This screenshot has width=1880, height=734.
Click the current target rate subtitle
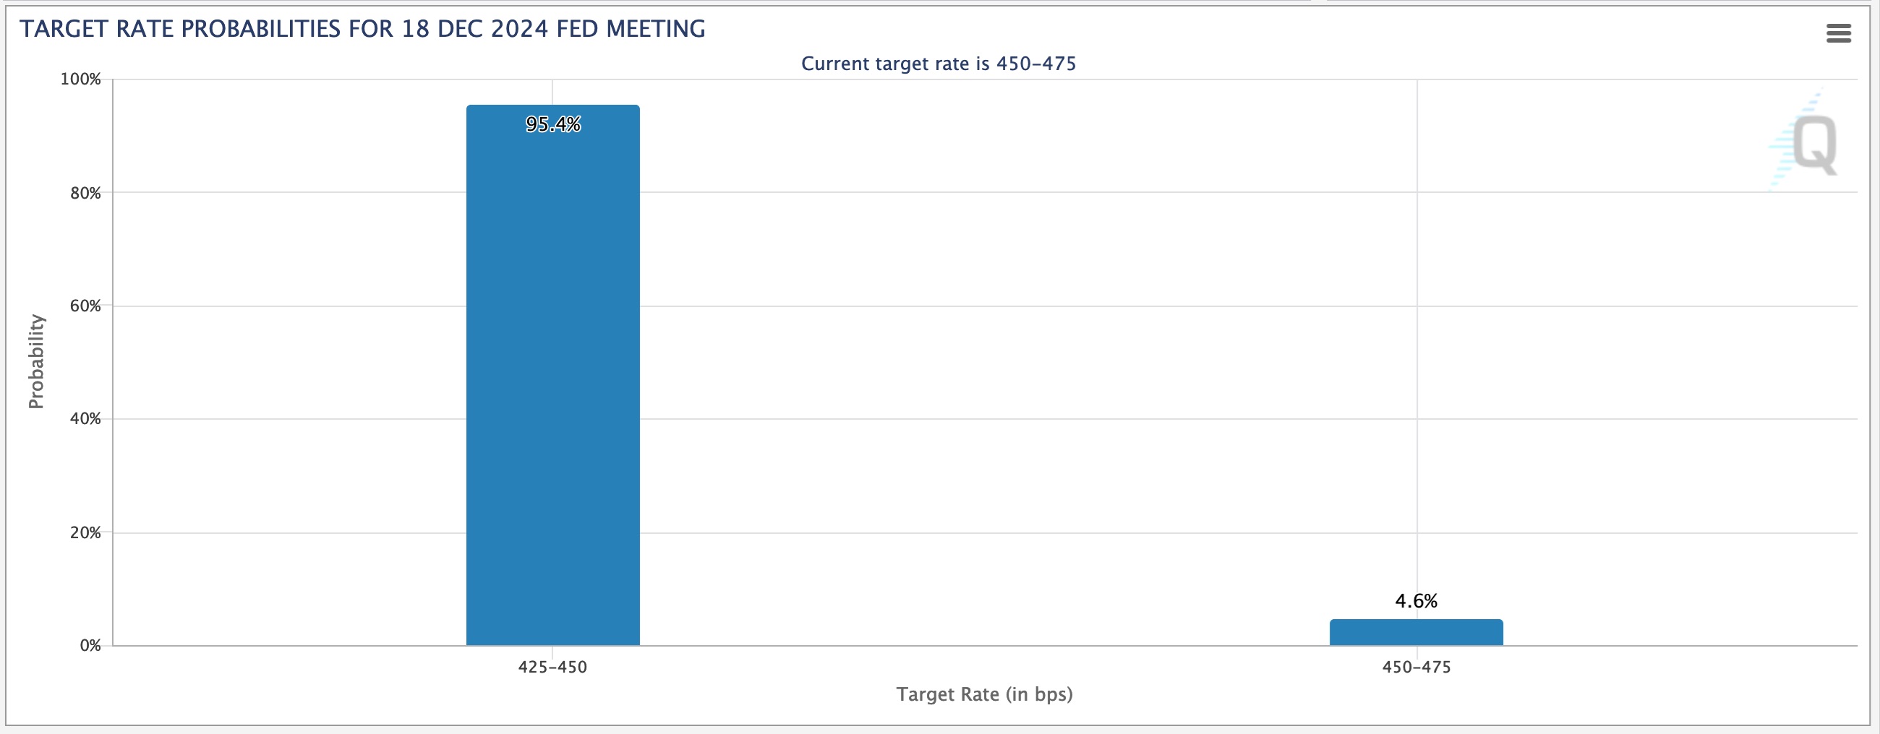point(939,64)
